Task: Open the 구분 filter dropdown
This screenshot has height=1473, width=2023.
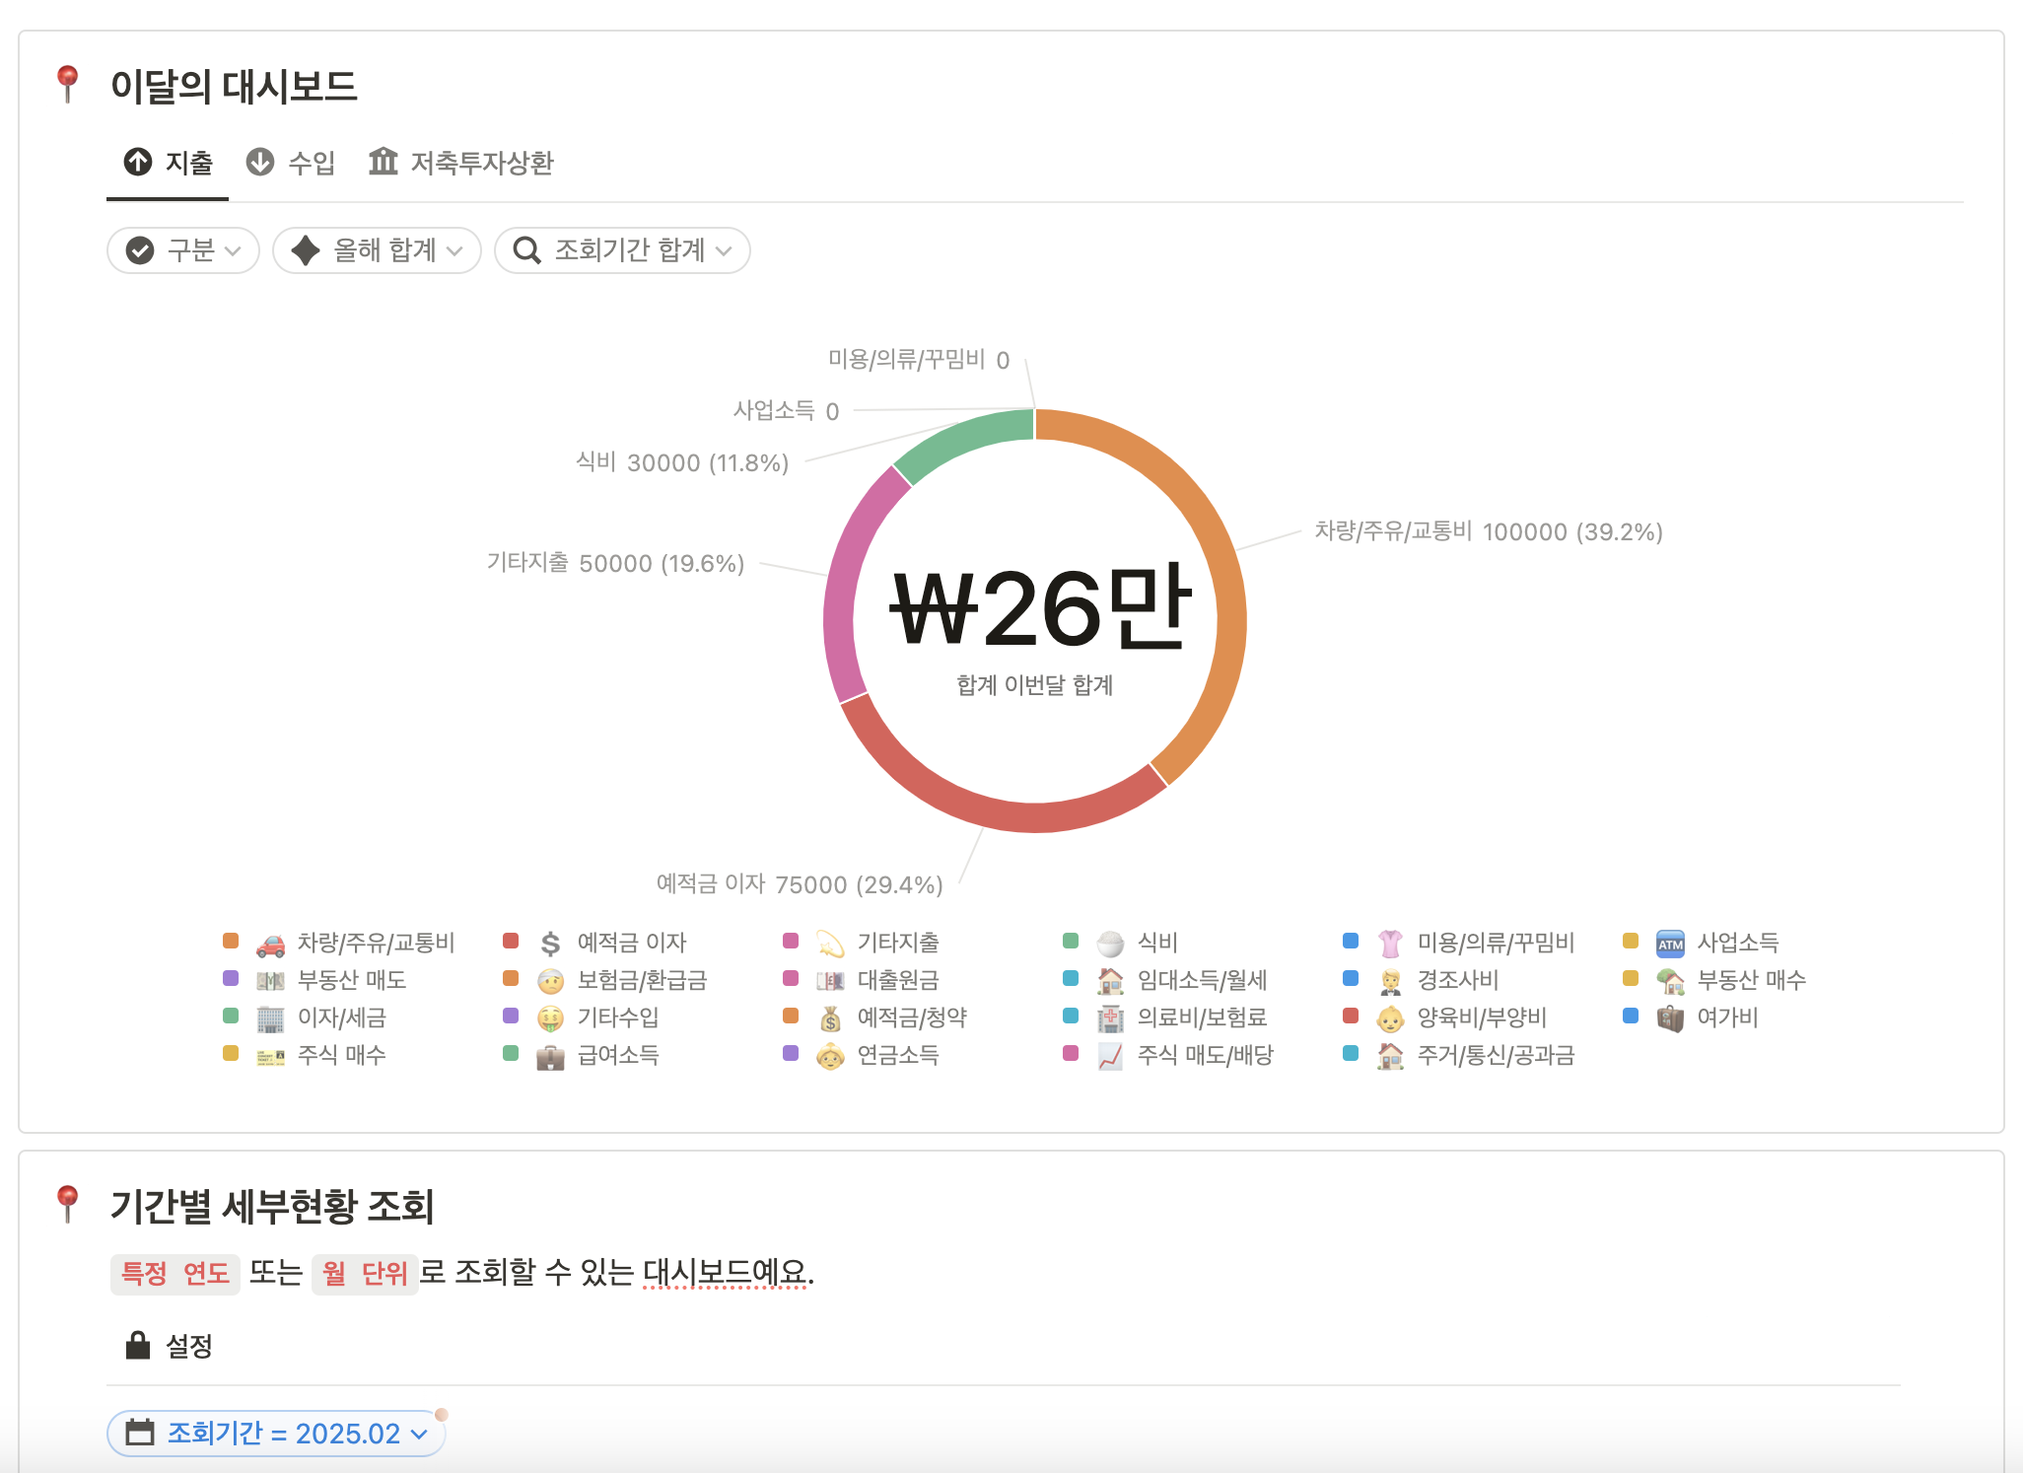Action: pos(183,250)
